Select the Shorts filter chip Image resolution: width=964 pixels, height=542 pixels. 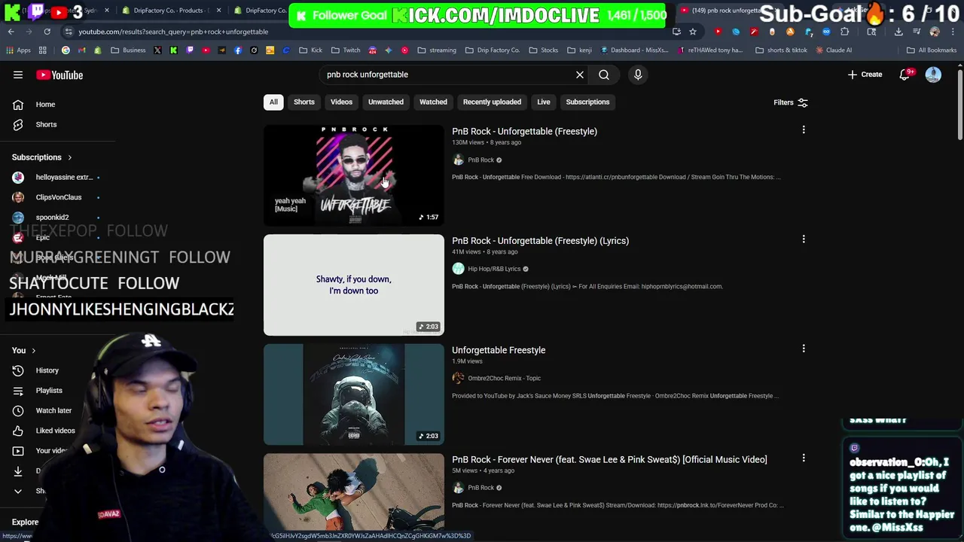click(x=304, y=102)
